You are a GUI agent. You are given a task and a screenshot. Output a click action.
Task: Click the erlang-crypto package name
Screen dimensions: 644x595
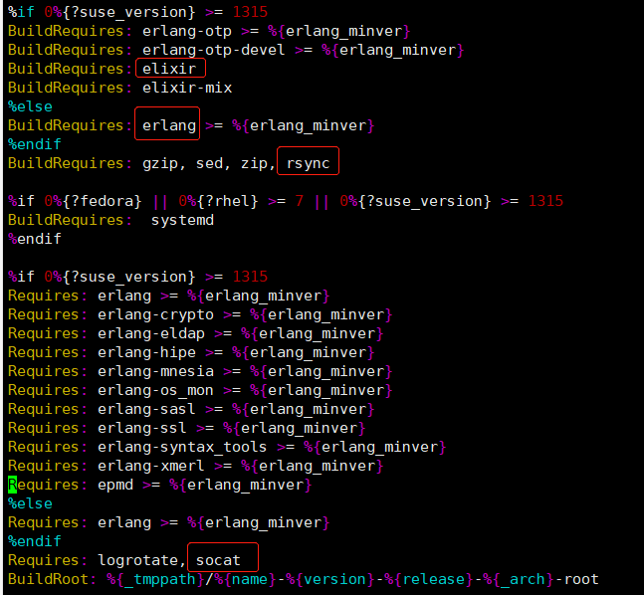point(155,314)
